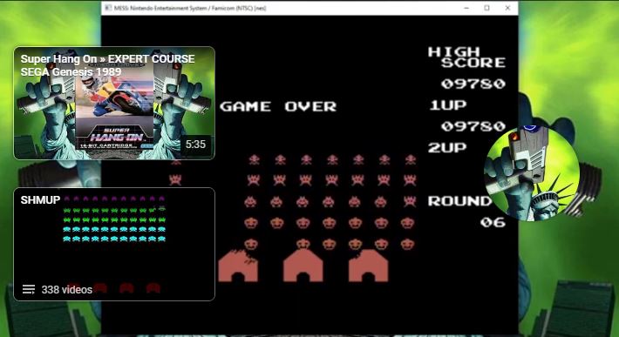
Task: Click the ROUND 06 number
Action: [493, 222]
